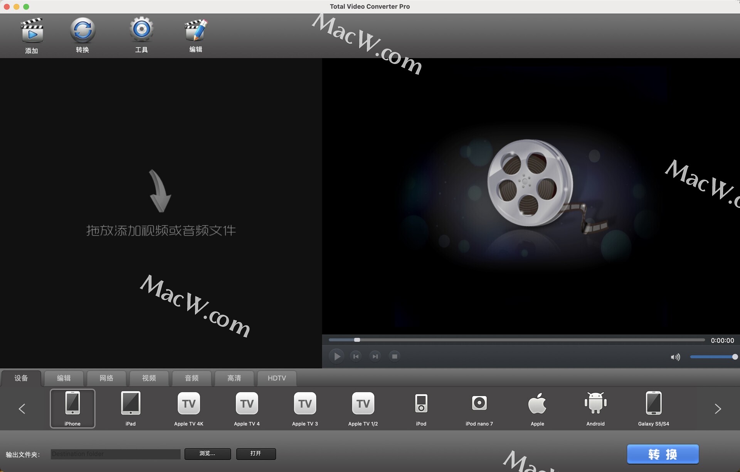The image size is (740, 472).
Task: Switch to the 高清 (HD) tab
Action: pos(234,378)
